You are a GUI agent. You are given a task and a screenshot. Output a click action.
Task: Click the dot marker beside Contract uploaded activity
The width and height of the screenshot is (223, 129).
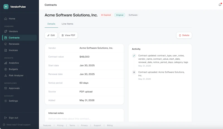point(134,72)
